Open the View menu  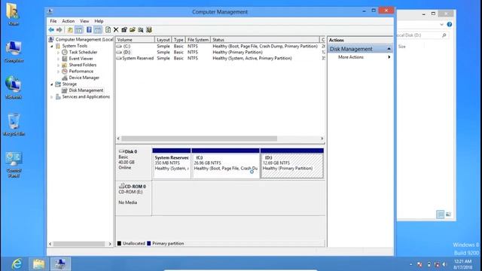click(x=84, y=21)
